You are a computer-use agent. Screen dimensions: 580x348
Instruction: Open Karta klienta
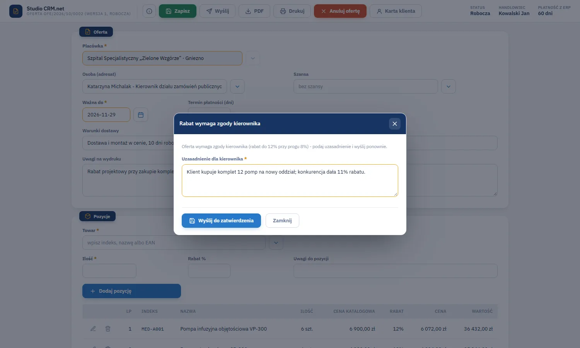396,11
